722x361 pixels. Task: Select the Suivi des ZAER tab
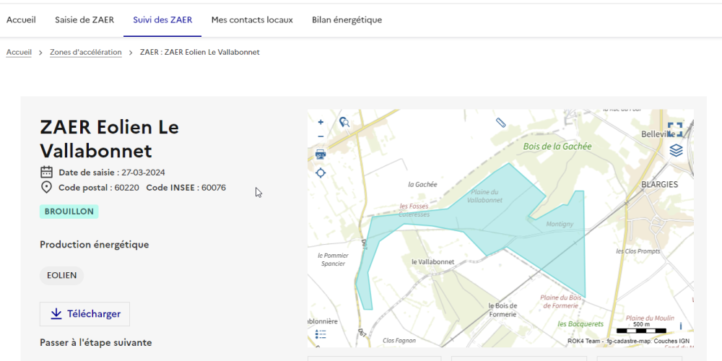pyautogui.click(x=162, y=20)
